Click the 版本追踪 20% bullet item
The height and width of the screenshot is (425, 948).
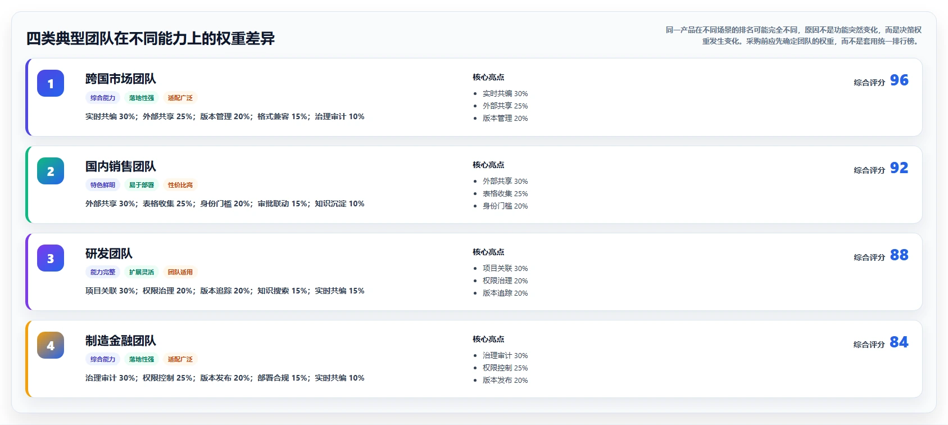[505, 293]
